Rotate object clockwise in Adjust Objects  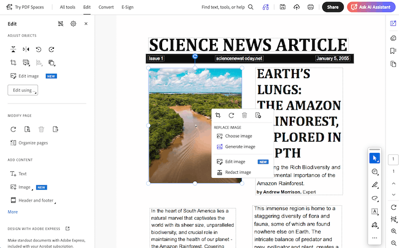[x=51, y=49]
